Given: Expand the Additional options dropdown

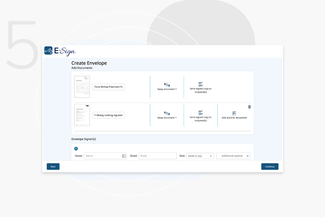Looking at the screenshot, I should coord(233,156).
